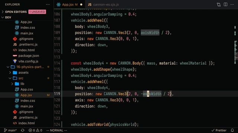This screenshot has width=238, height=133.
Task: Open index.css under the src folder
Action: click(28, 100)
